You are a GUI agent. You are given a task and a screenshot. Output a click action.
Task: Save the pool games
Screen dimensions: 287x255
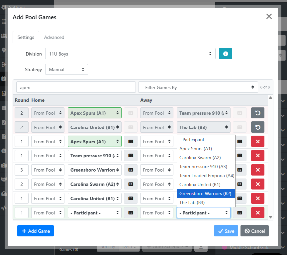226,231
